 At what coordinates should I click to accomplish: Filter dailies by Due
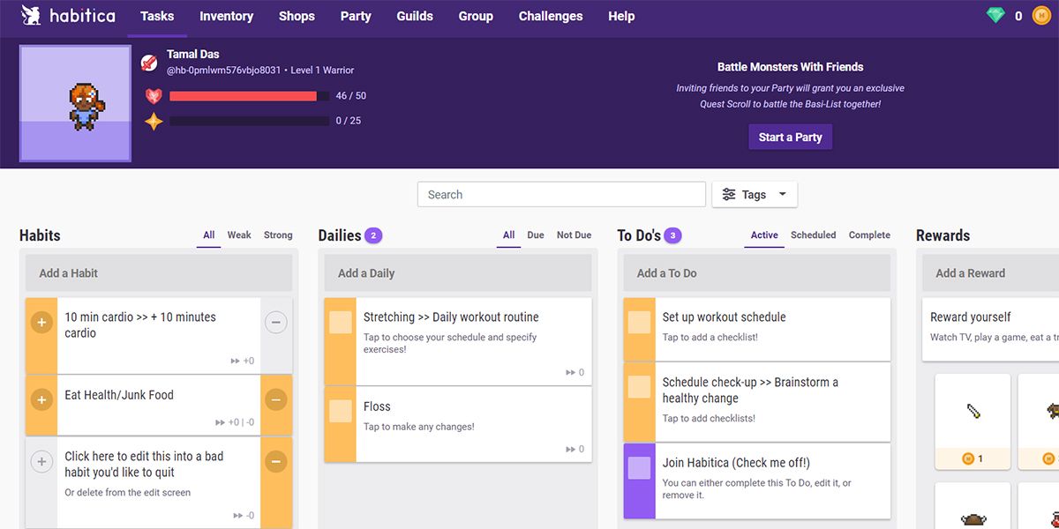pos(536,235)
